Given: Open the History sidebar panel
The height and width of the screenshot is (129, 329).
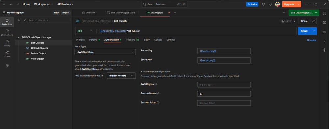Looking at the screenshot, I should [7, 44].
